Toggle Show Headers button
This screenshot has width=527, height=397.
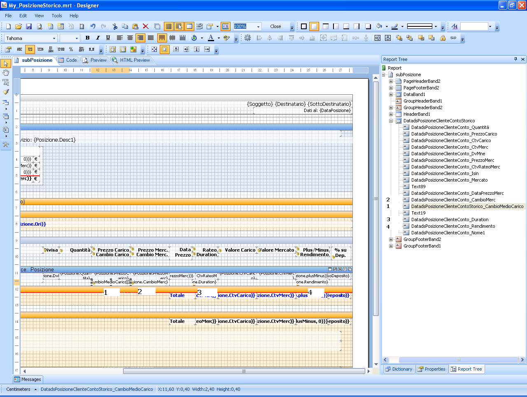coord(189,26)
